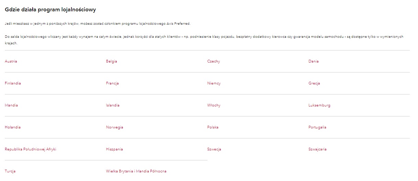Open the Irlandia link
This screenshot has width=418, height=181.
(x=11, y=105)
